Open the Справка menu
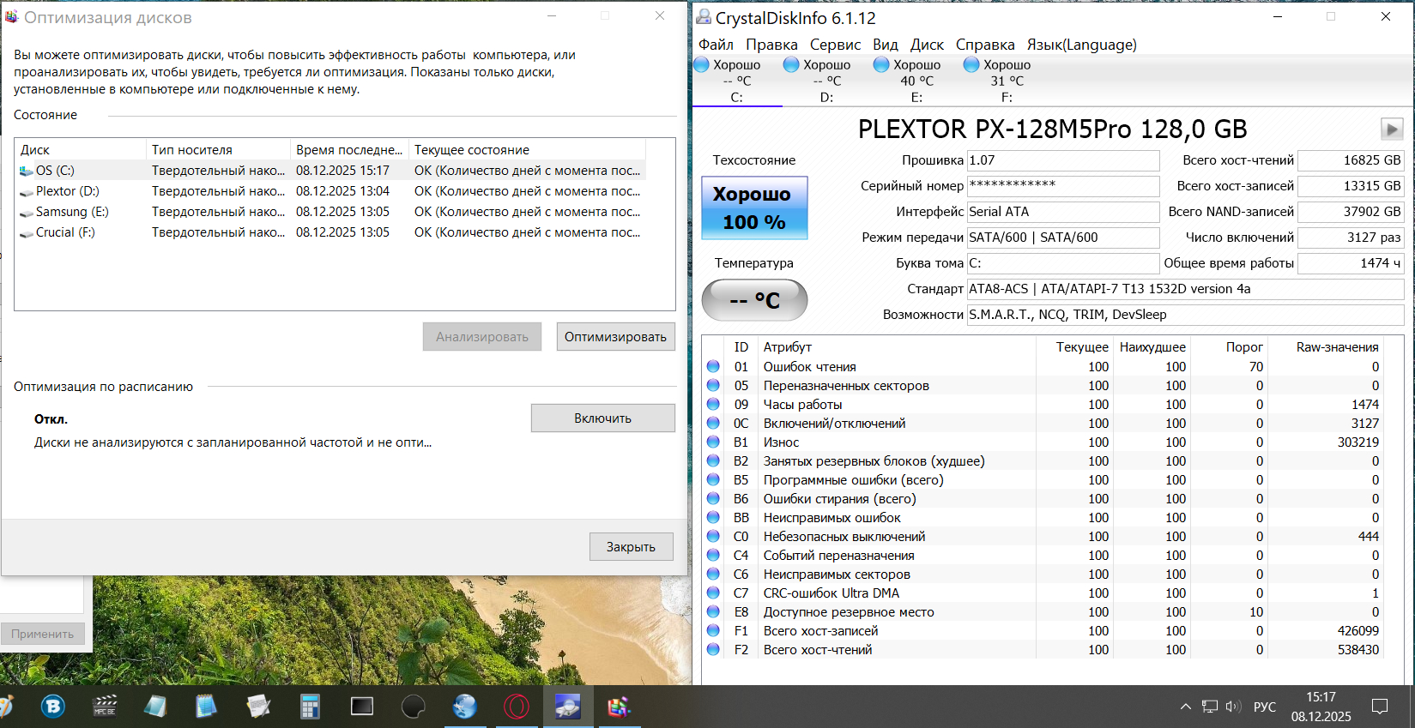Viewport: 1415px width, 728px height. click(985, 45)
